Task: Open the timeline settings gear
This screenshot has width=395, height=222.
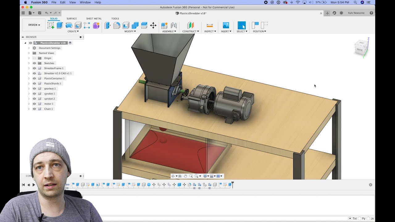Action: 370,185
